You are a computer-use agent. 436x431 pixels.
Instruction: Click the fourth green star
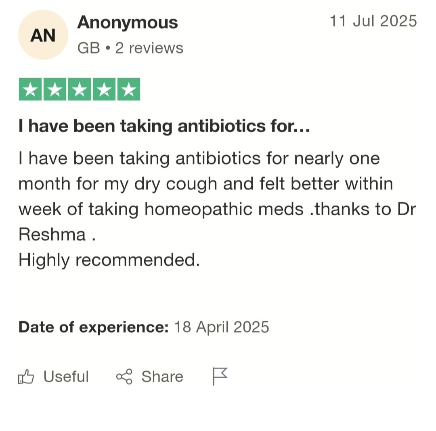coord(104,90)
